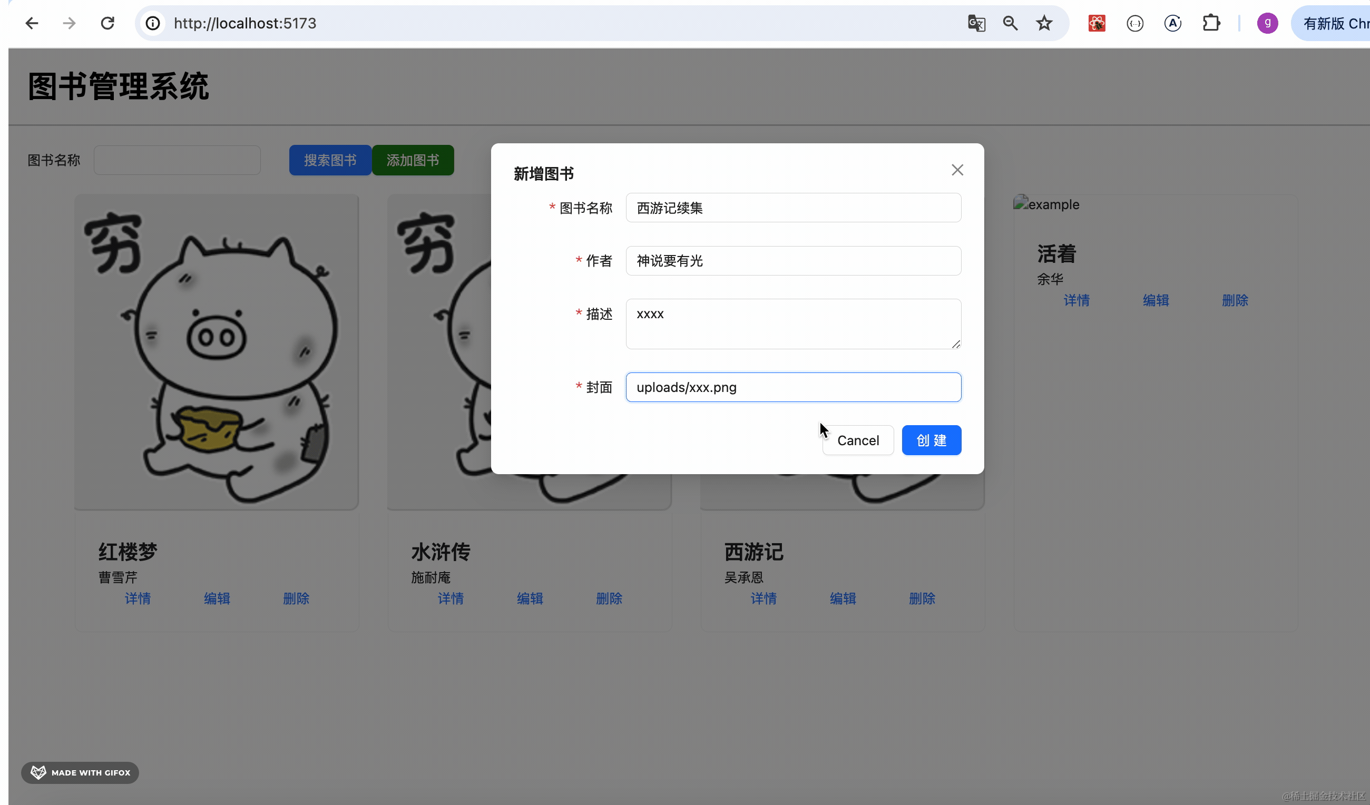
Task: Click the browser back arrow
Action: coord(32,23)
